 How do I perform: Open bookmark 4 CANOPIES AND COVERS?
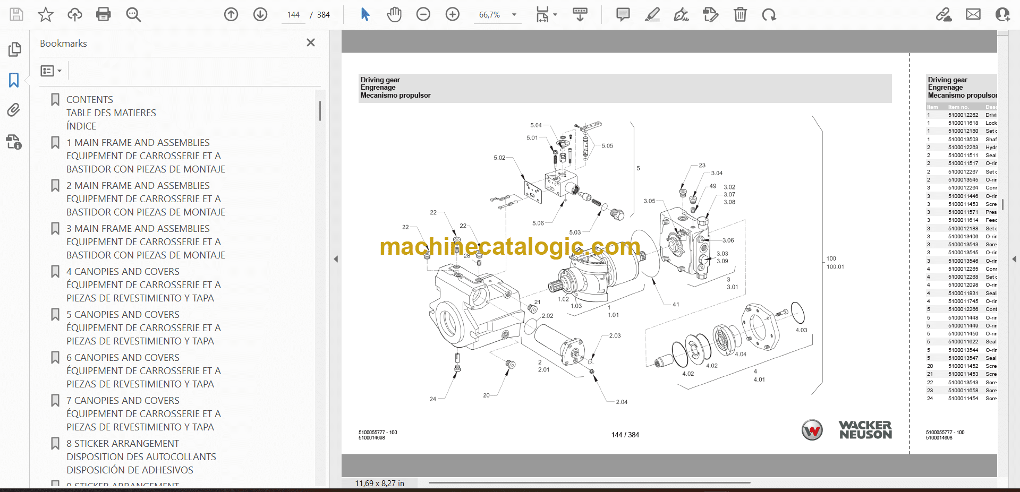[123, 272]
